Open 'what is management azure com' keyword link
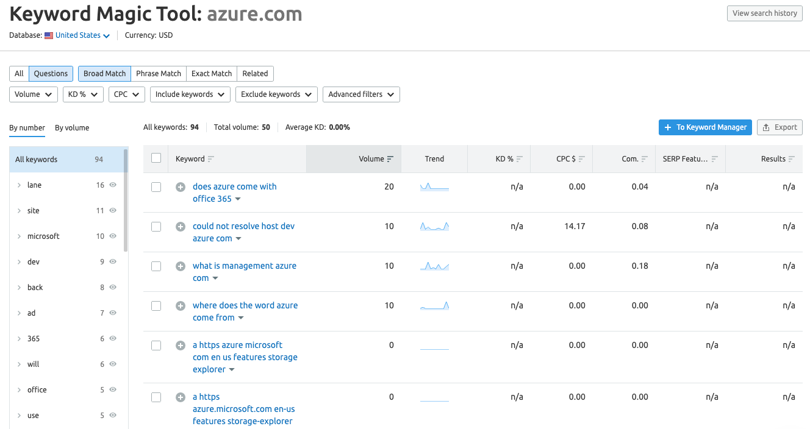This screenshot has height=429, width=810. 244,272
